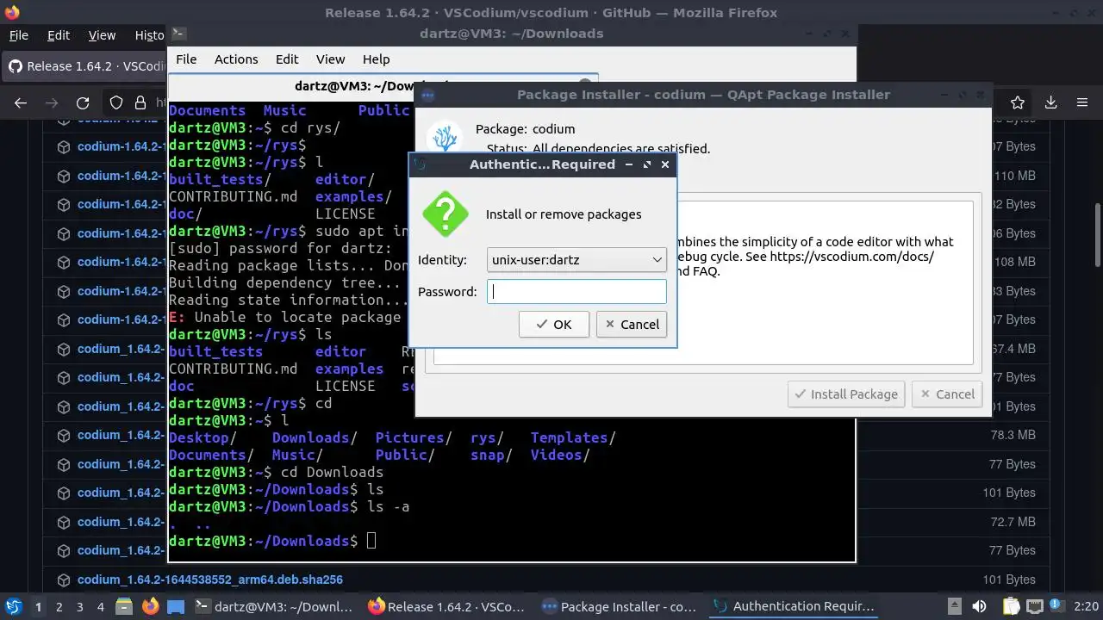The image size is (1103, 620).
Task: Click the tracking protection shield icon
Action: [116, 102]
